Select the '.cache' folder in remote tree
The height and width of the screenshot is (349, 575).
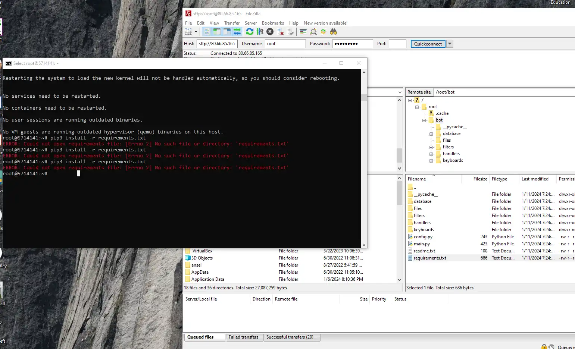(x=442, y=113)
